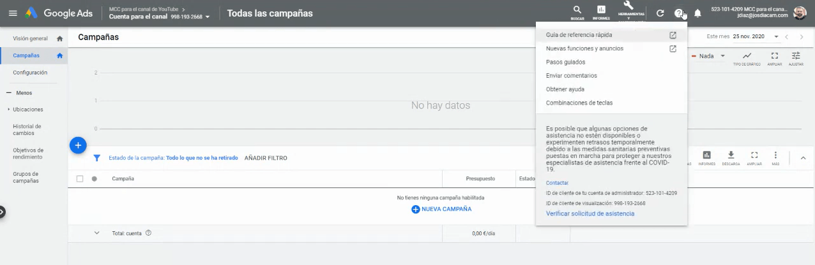Sort by the Campaña column header

coord(123,179)
